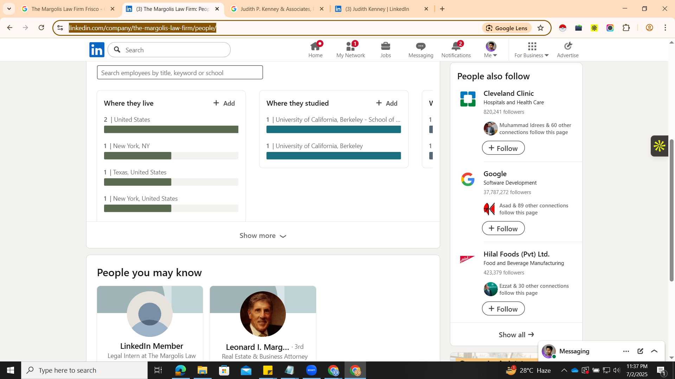The width and height of the screenshot is (675, 379).
Task: Follow Hilal Foods (Pvt) Ltd.
Action: pyautogui.click(x=503, y=309)
